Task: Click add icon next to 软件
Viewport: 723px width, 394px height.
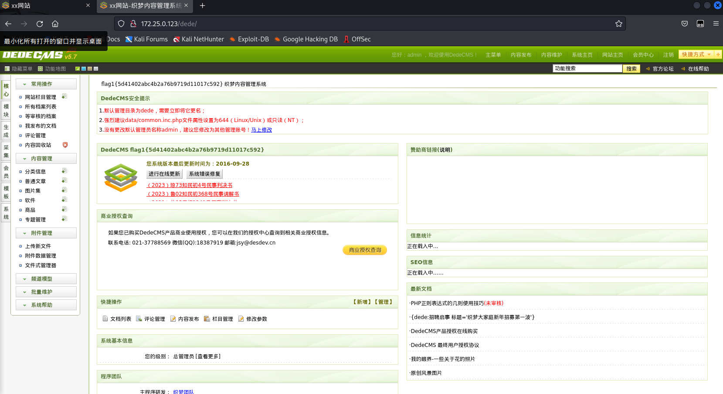Action: 64,200
